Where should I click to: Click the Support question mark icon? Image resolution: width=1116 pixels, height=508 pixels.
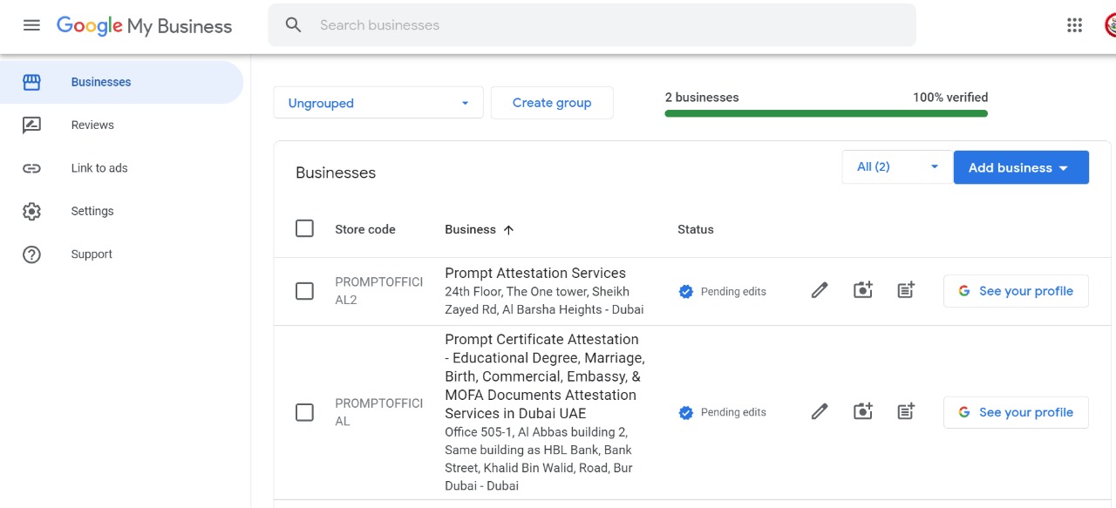click(31, 254)
